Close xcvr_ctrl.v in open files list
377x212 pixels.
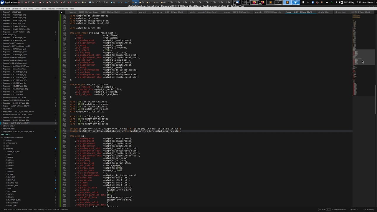pos(1,109)
